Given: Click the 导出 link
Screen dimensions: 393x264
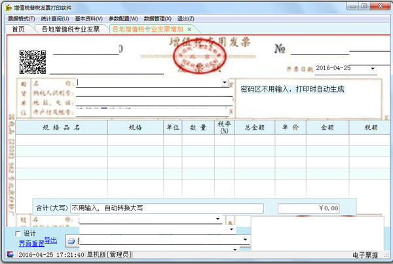Looking at the screenshot, I should coord(51,240).
